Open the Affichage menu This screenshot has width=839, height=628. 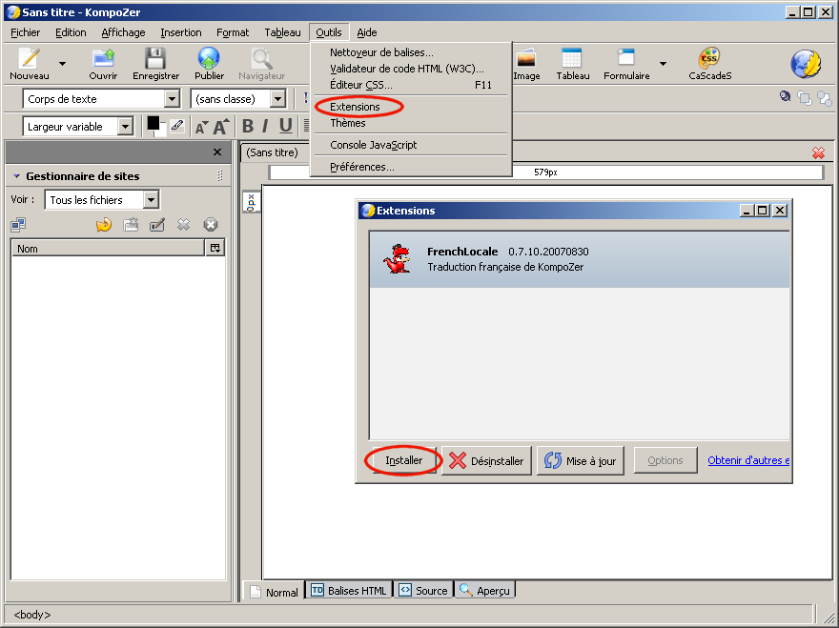tap(123, 32)
